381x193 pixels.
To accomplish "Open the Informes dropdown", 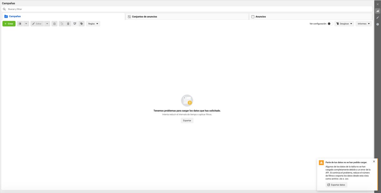I will [364, 24].
